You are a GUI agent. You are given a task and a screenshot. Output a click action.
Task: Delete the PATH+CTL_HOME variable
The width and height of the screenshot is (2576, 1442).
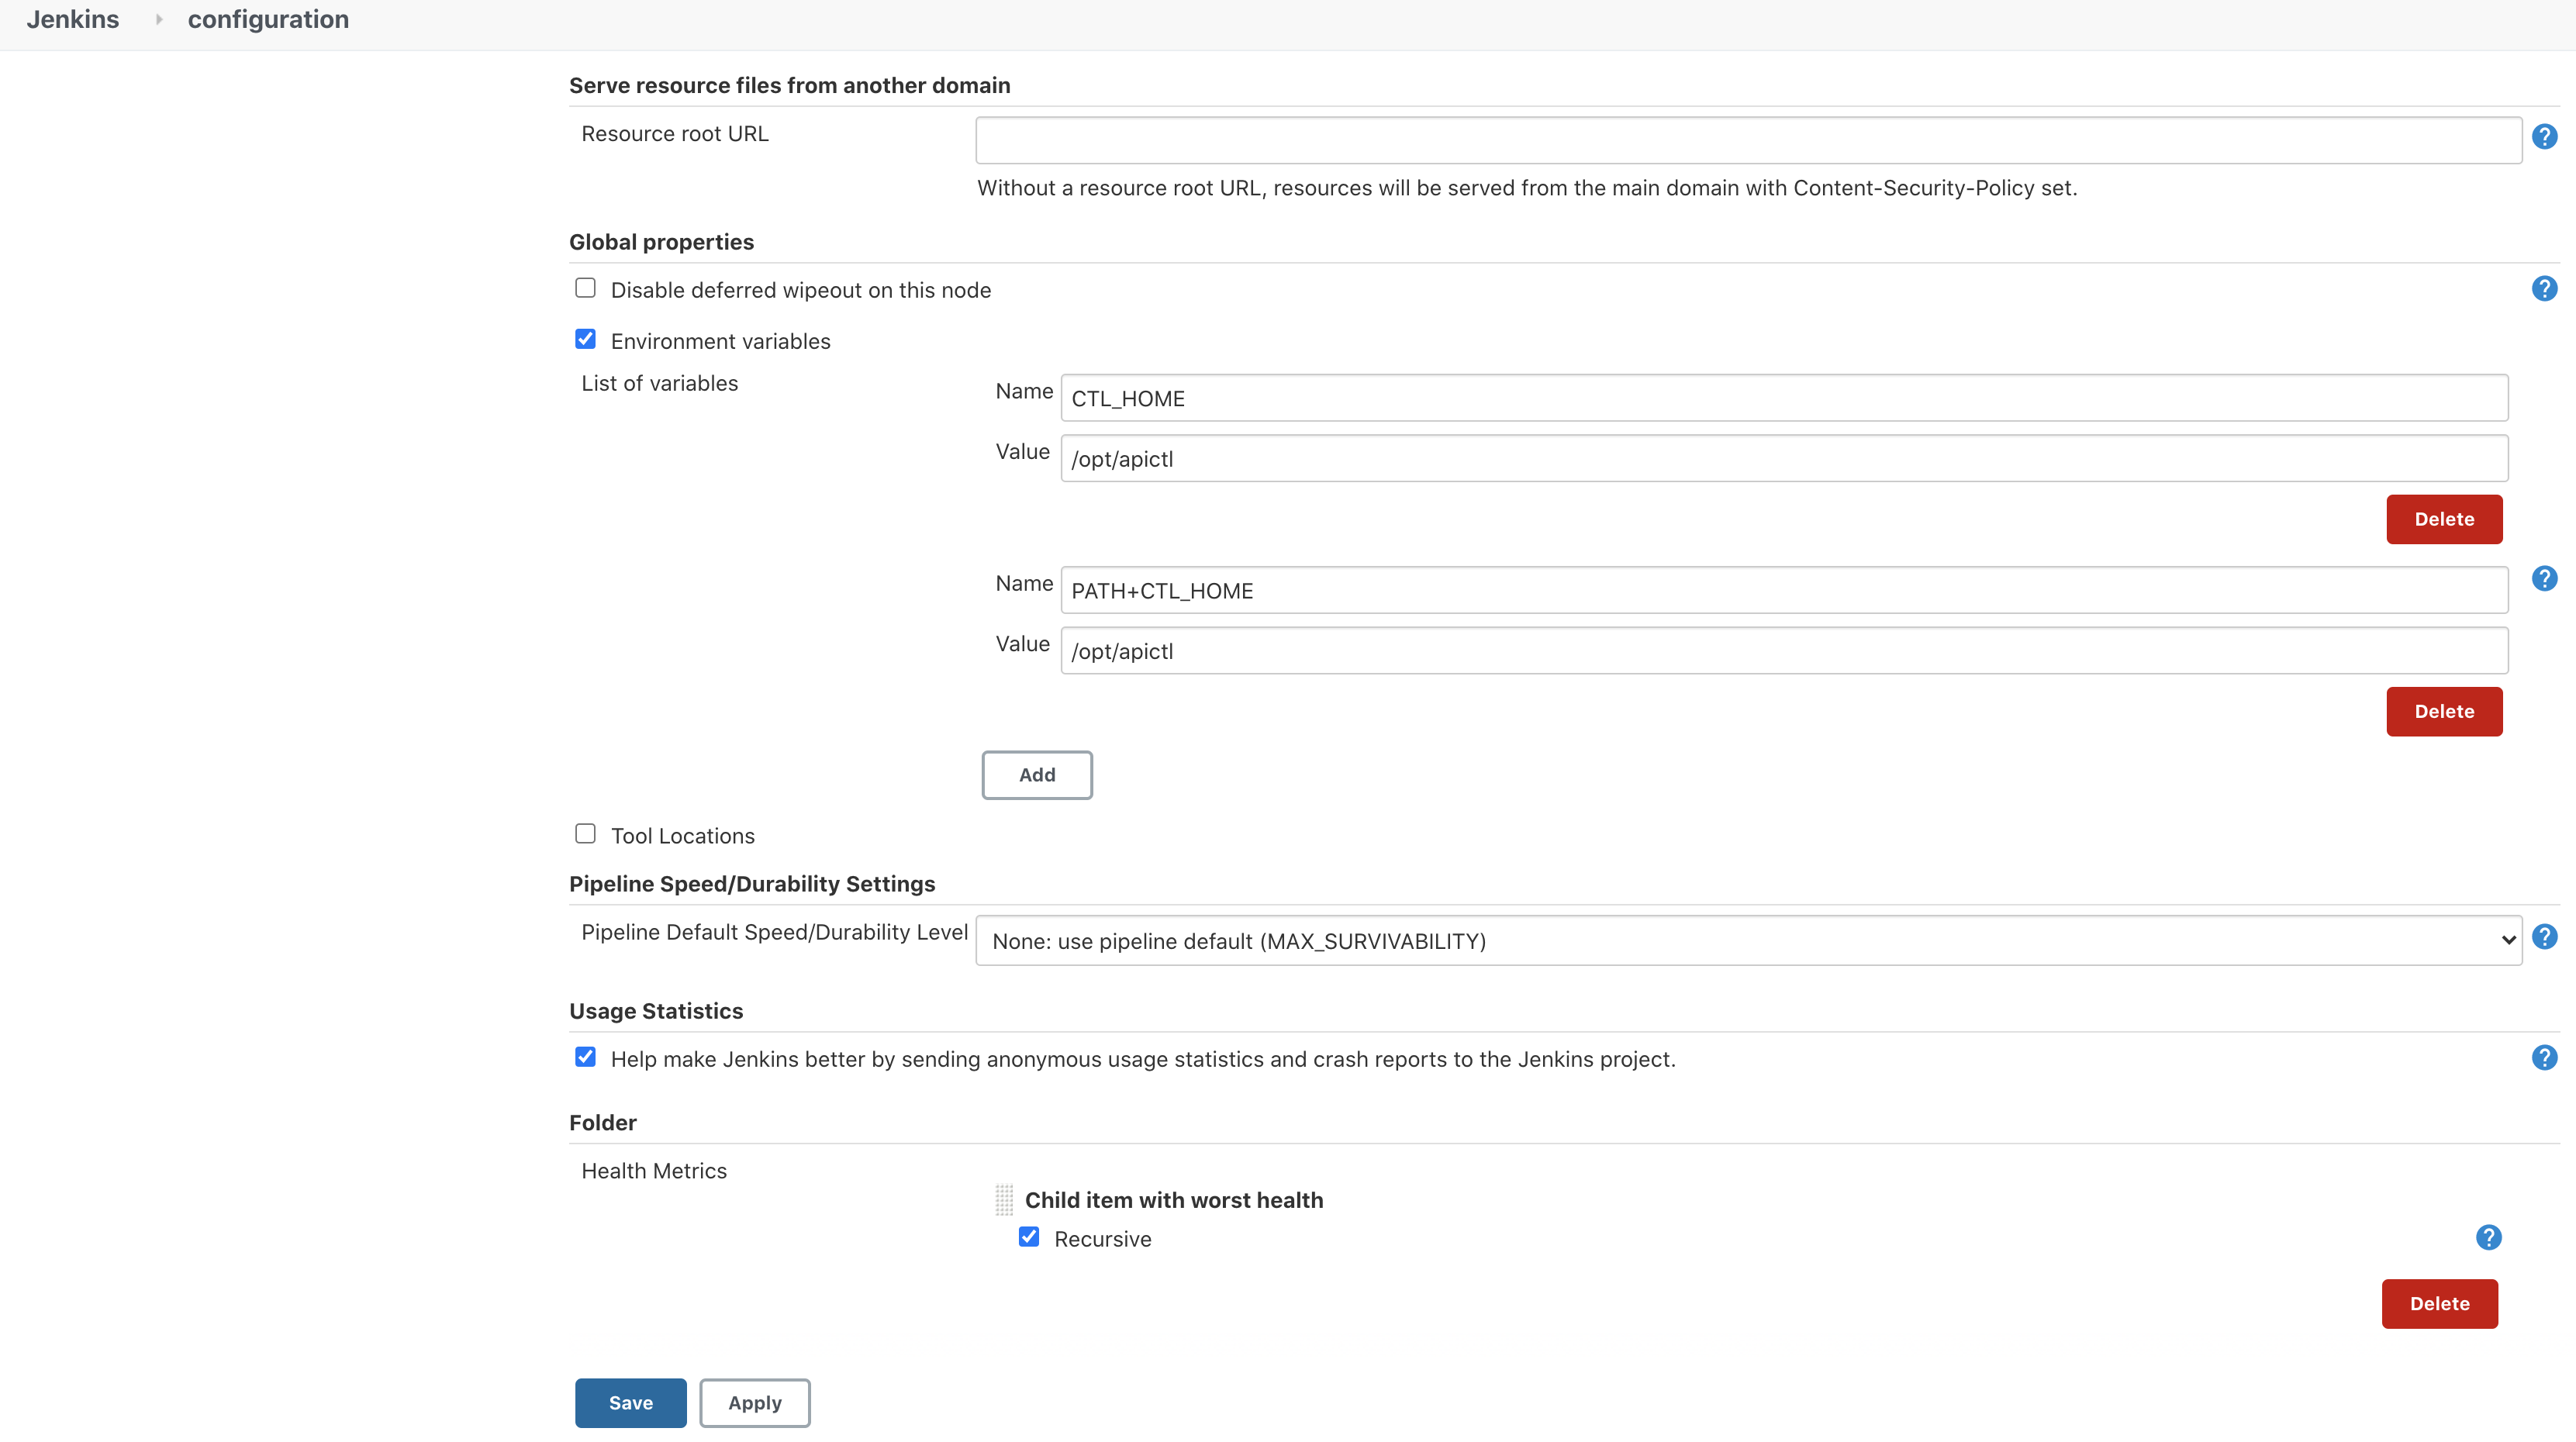pos(2443,711)
